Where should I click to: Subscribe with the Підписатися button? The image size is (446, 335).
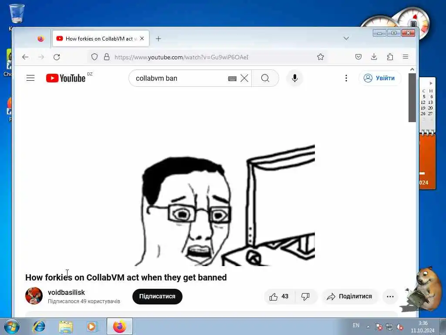(x=157, y=296)
